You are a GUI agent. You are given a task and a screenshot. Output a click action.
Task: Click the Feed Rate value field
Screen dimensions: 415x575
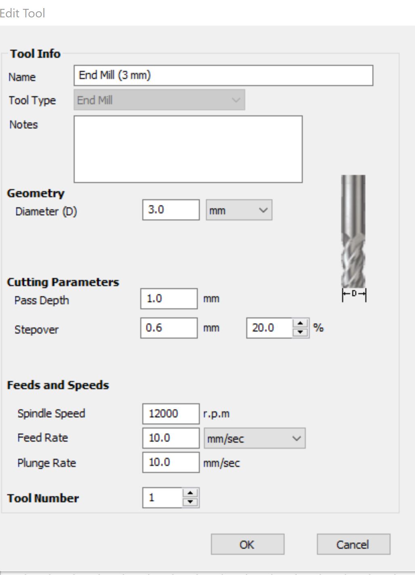[x=170, y=438]
